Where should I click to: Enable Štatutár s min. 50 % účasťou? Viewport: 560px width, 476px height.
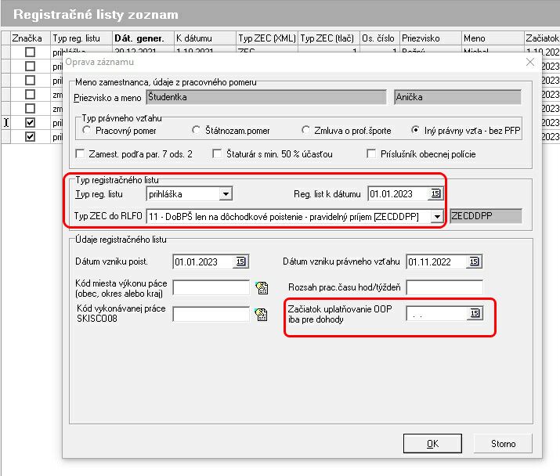[217, 154]
